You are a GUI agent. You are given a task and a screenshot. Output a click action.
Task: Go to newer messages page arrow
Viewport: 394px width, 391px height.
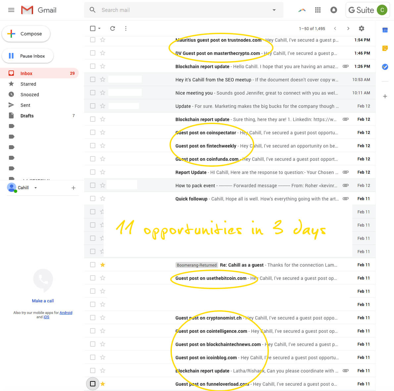pos(335,28)
